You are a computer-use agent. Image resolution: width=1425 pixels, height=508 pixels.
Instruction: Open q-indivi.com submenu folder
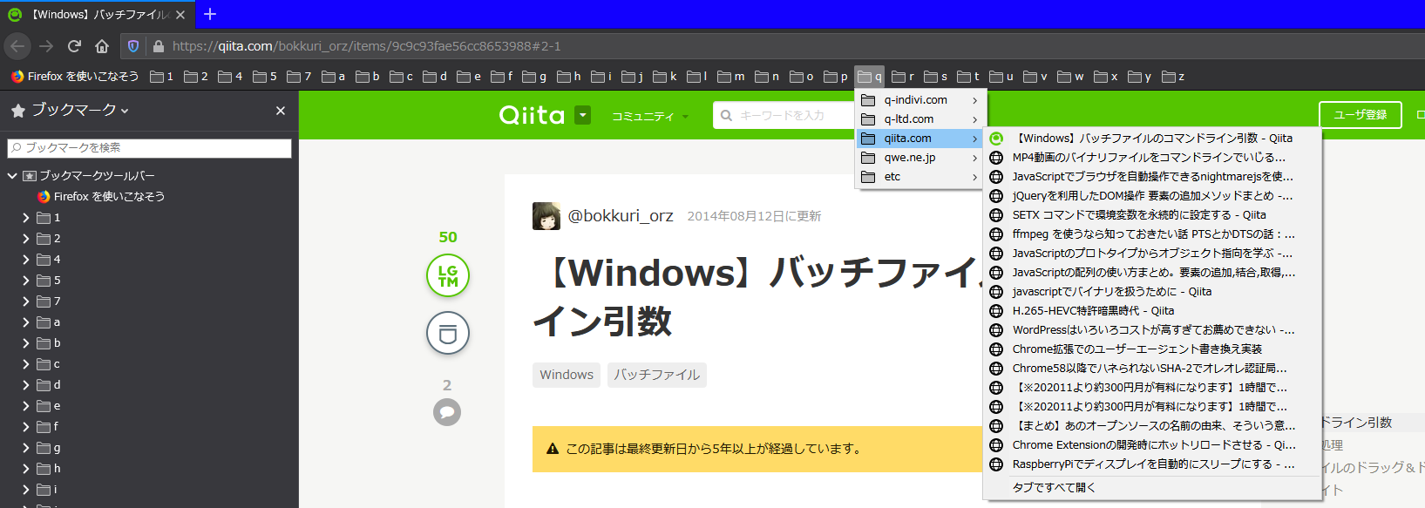click(x=920, y=100)
